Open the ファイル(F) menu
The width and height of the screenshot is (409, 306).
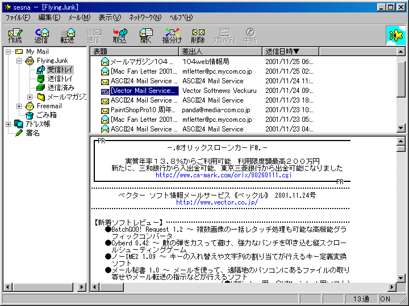click(18, 18)
